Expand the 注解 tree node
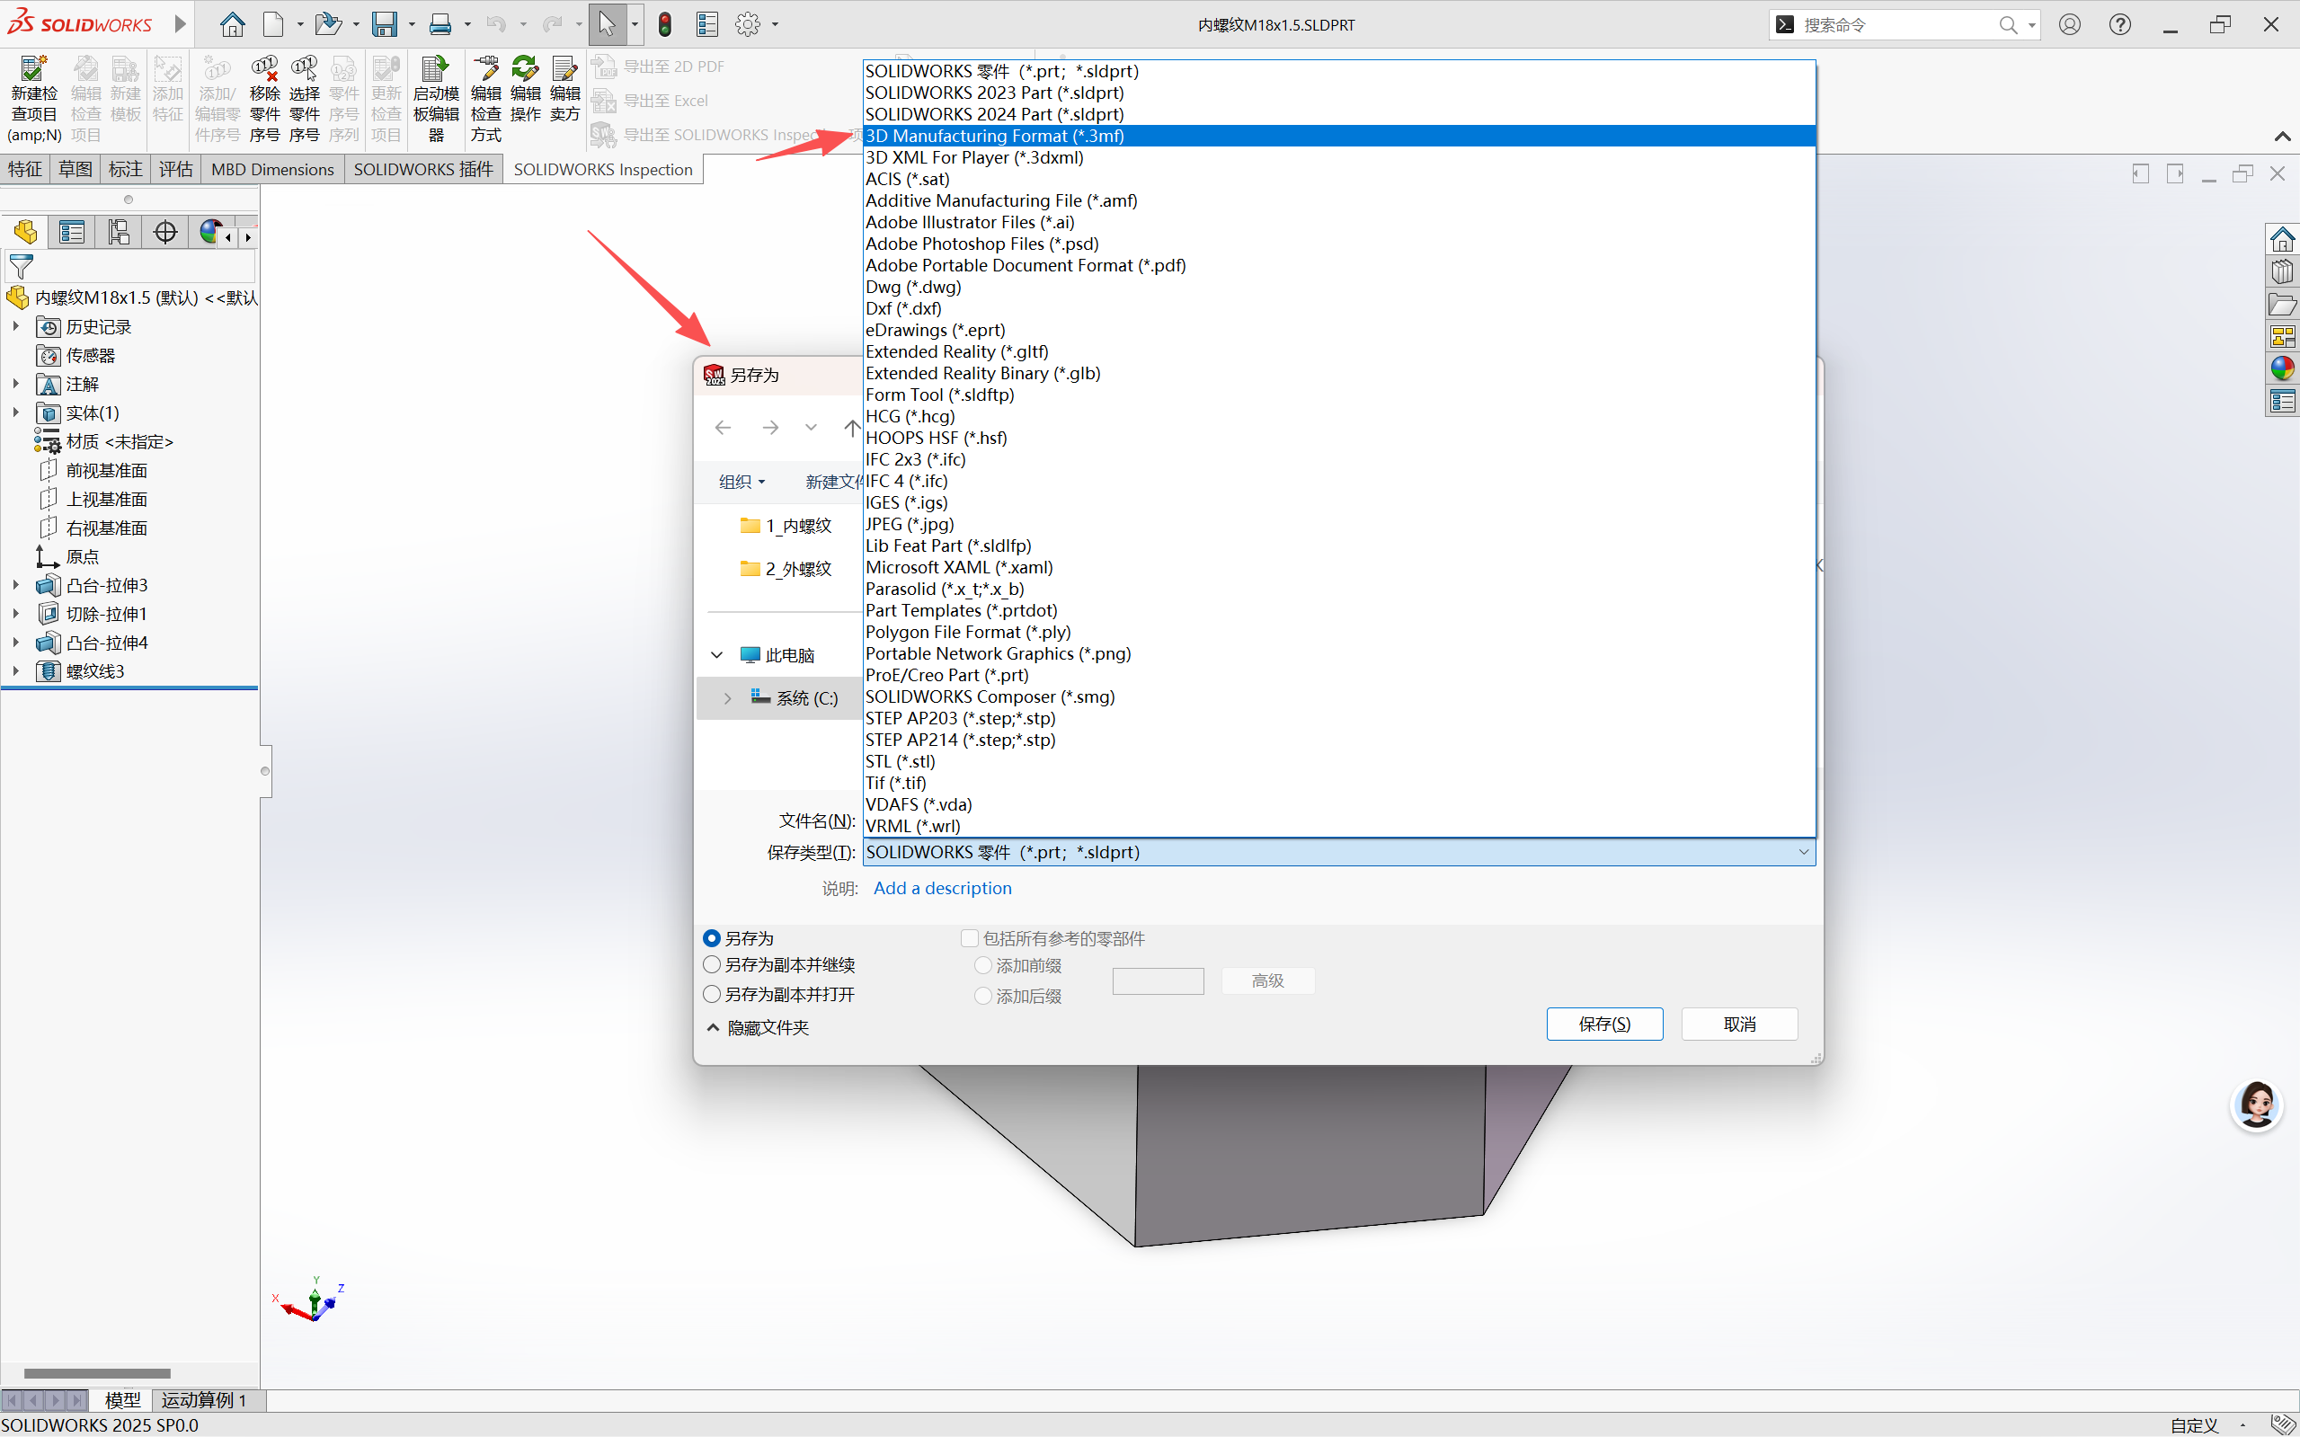 16,383
